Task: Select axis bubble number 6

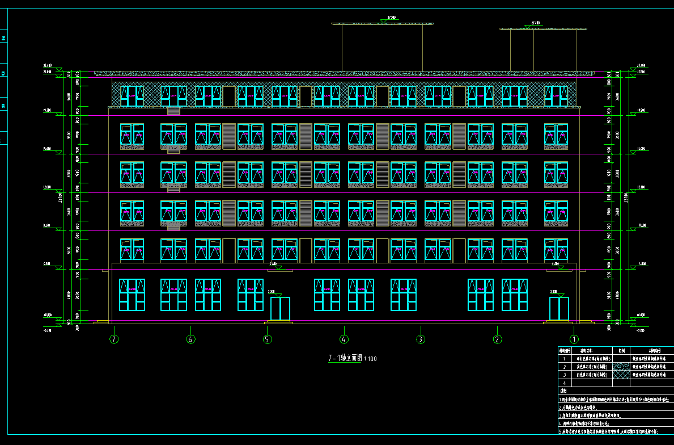Action: click(x=191, y=339)
